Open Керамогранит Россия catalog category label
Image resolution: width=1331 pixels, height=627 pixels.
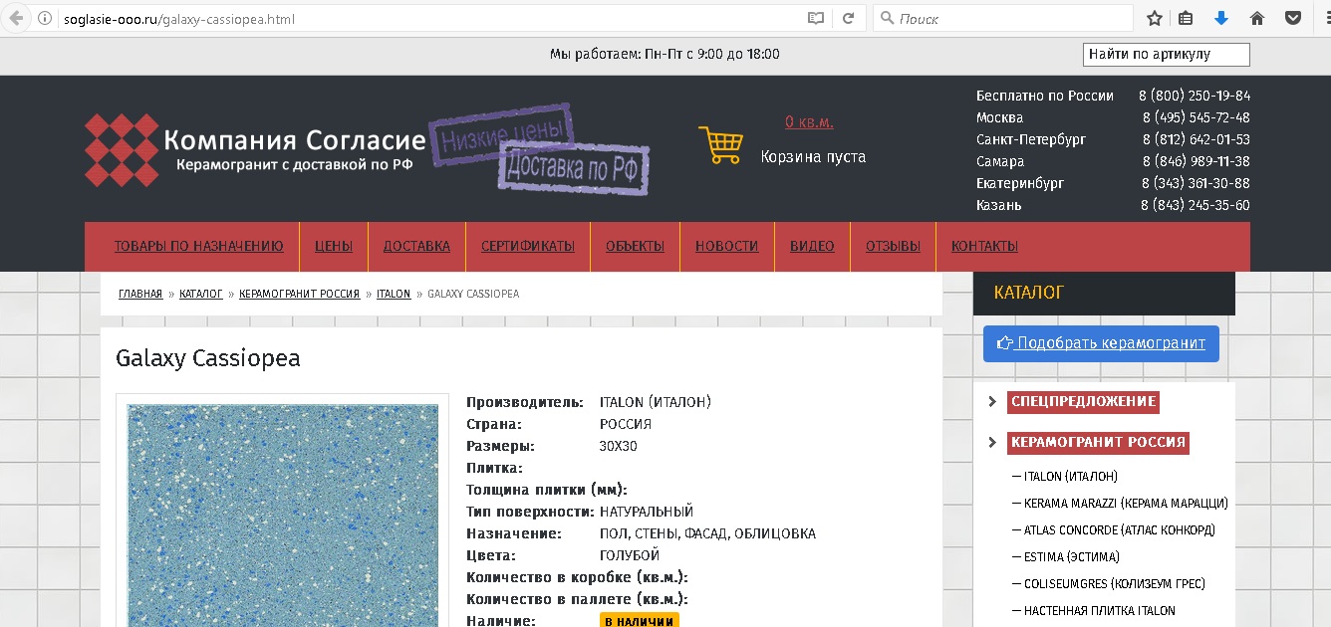click(1098, 443)
